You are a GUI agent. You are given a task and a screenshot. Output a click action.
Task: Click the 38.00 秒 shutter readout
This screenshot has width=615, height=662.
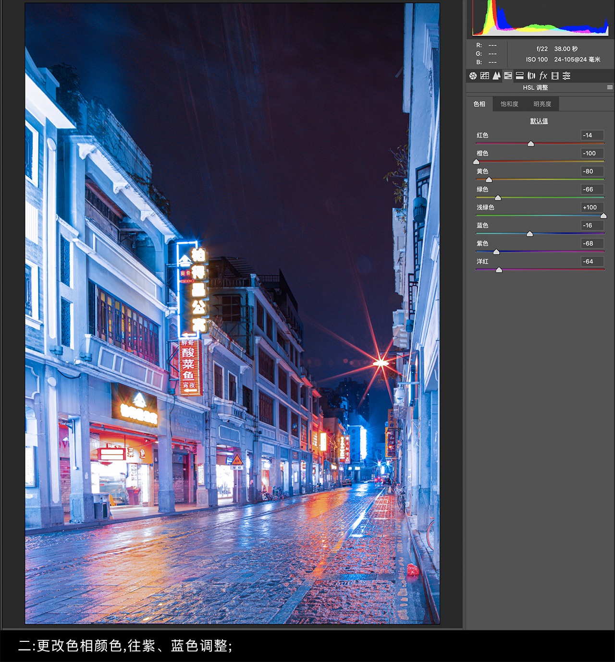point(566,49)
